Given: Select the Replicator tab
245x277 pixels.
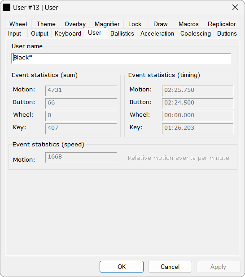Looking at the screenshot, I should coord(221,24).
